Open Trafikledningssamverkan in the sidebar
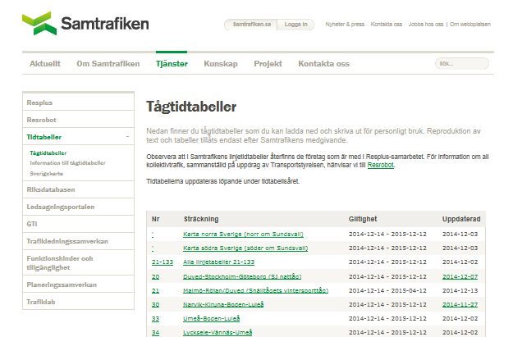Image resolution: width=513 pixels, height=337 pixels. pos(78,241)
